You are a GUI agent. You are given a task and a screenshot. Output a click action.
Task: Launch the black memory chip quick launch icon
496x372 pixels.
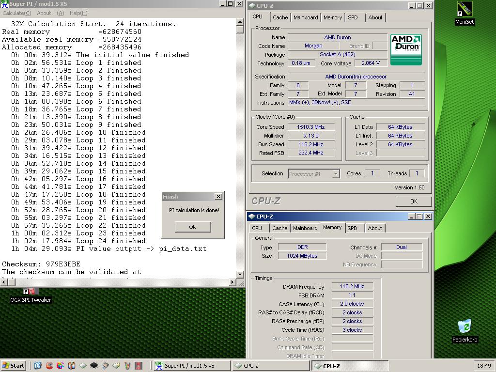[x=94, y=366]
